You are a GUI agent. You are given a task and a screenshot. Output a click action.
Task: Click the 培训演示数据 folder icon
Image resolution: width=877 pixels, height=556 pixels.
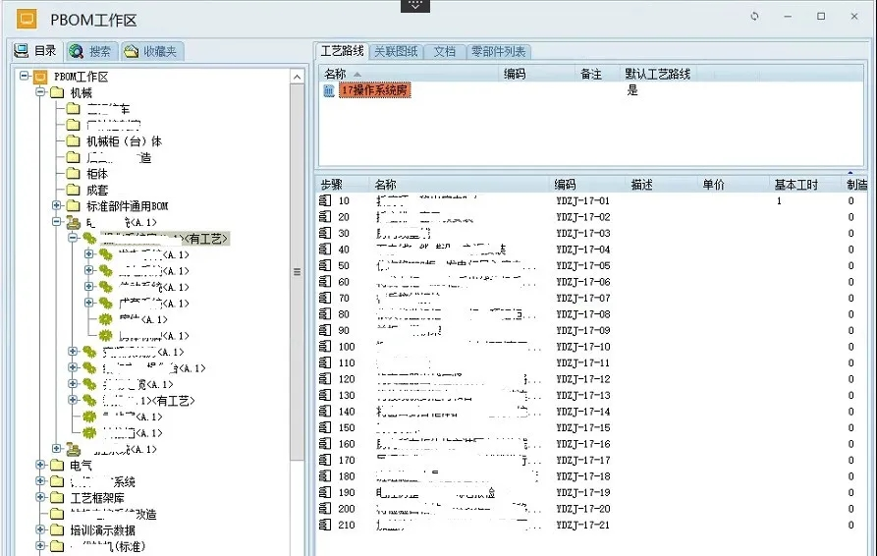click(x=56, y=530)
